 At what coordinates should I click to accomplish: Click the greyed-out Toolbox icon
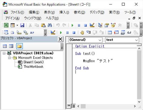[120, 25]
